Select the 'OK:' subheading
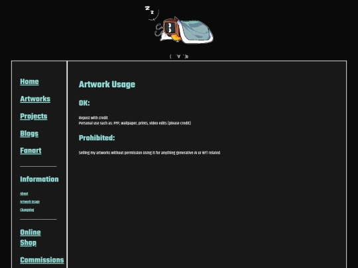358x268 pixels. point(84,103)
